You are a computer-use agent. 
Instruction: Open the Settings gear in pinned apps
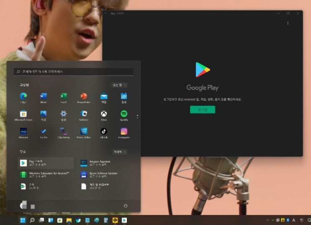(64, 115)
